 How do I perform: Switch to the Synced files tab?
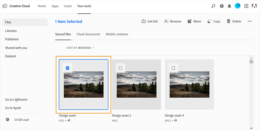63,34
